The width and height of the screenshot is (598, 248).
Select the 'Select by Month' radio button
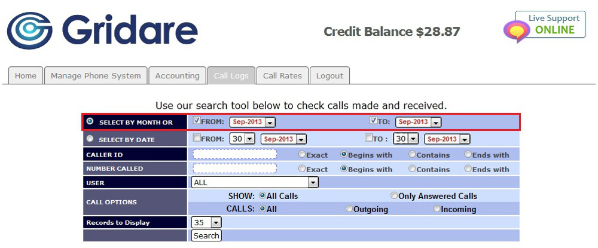pyautogui.click(x=90, y=121)
